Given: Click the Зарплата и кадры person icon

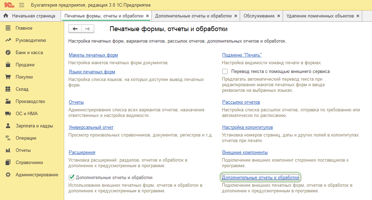Looking at the screenshot, I should pos(8,126).
